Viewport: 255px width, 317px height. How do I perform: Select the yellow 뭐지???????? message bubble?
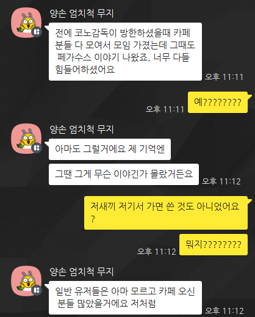pyautogui.click(x=214, y=244)
